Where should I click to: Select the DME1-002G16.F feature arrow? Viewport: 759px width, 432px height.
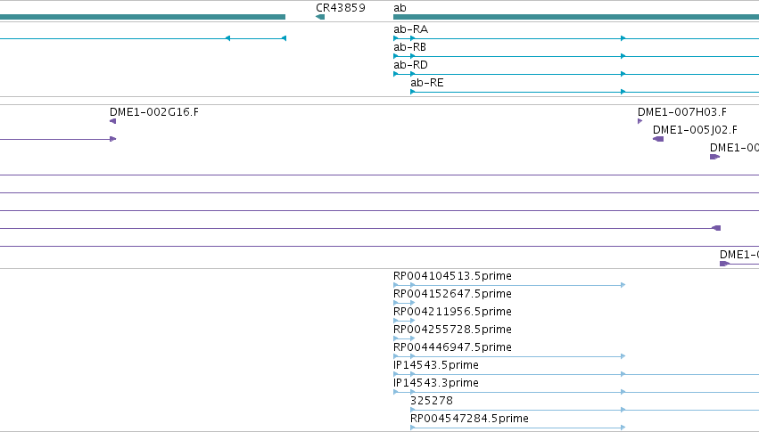coord(112,121)
